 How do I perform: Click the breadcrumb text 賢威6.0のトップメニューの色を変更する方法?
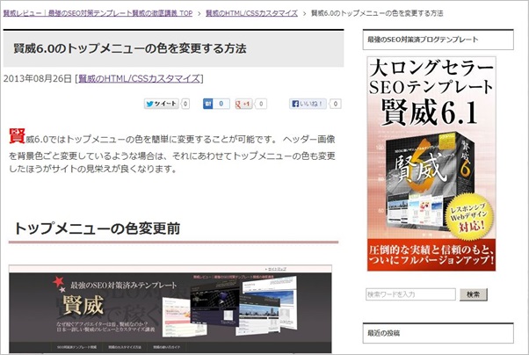(x=377, y=13)
